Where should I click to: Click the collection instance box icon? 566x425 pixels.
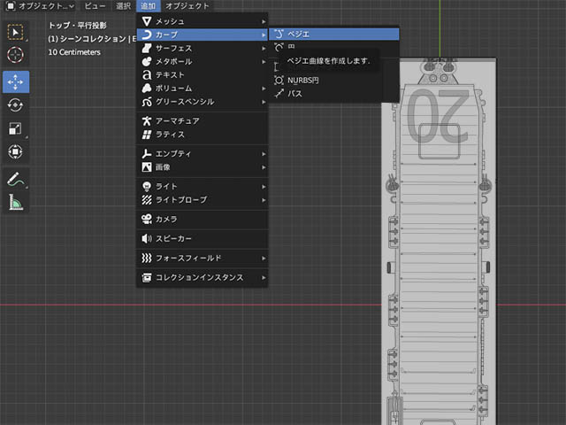coord(147,277)
